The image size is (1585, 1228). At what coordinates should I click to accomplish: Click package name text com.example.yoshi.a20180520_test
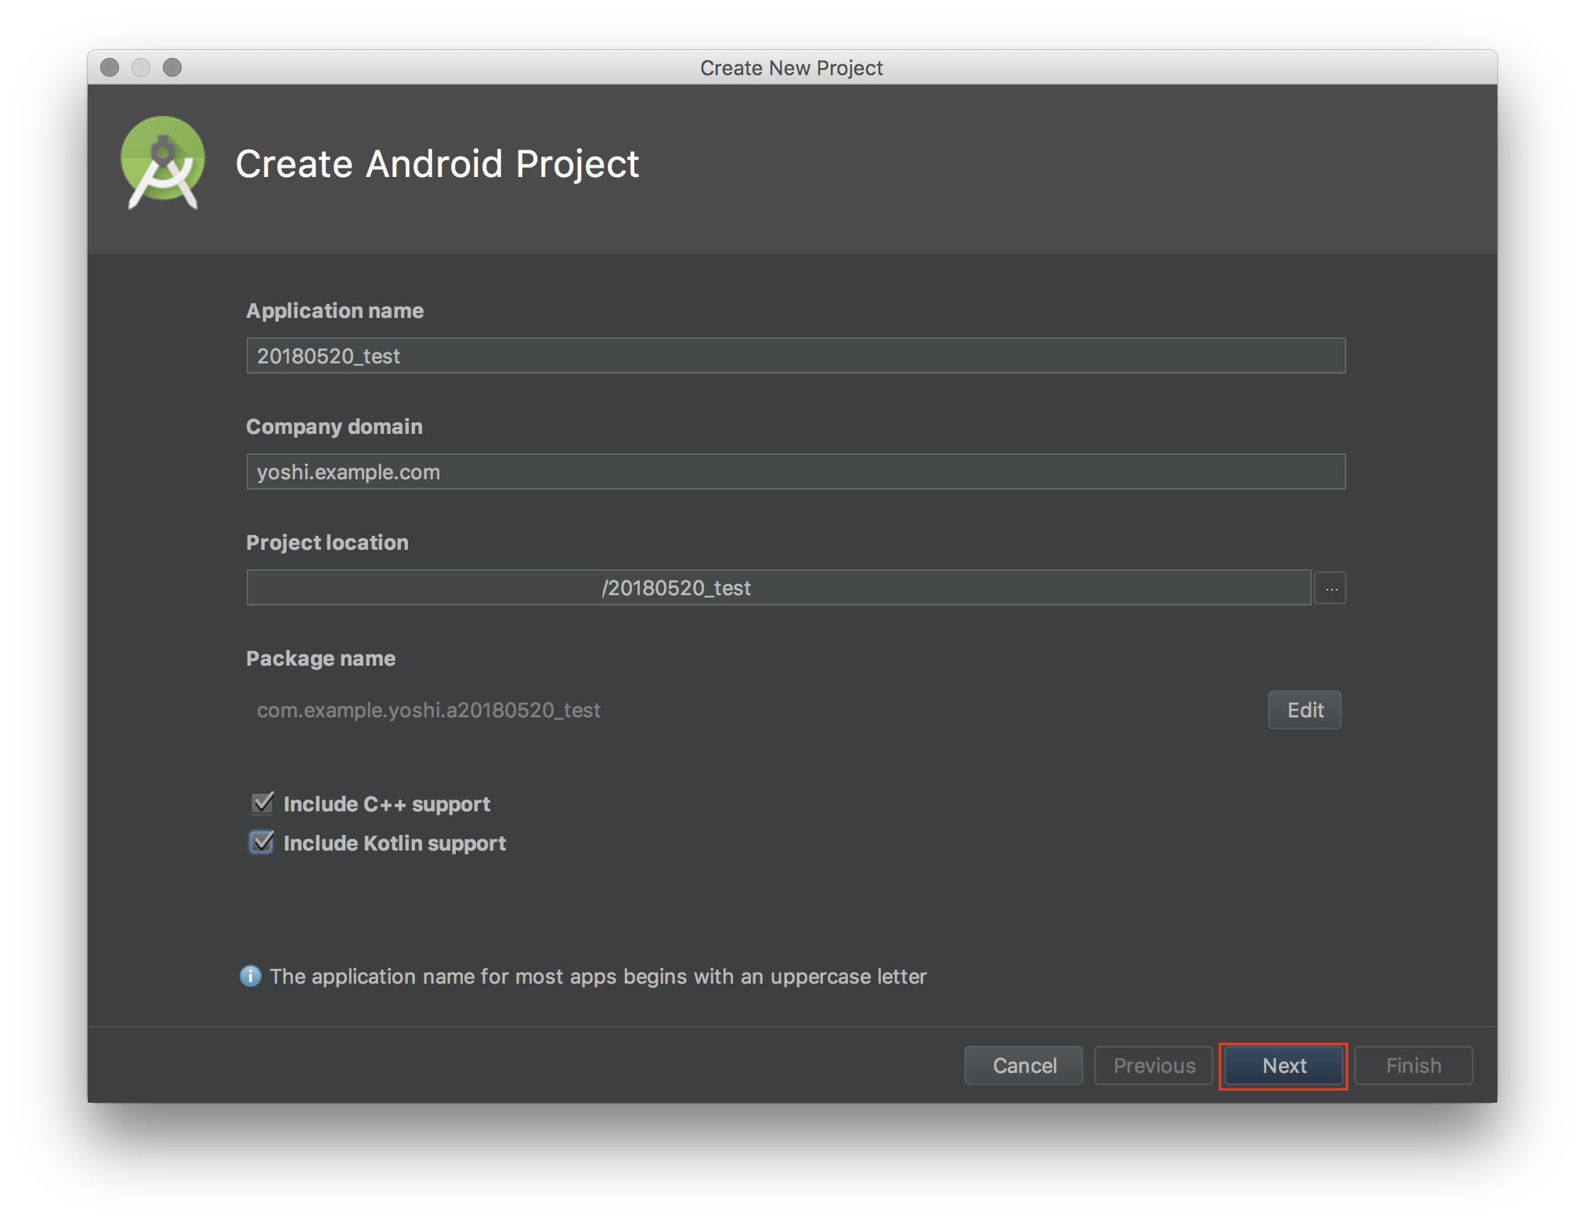[x=428, y=710]
